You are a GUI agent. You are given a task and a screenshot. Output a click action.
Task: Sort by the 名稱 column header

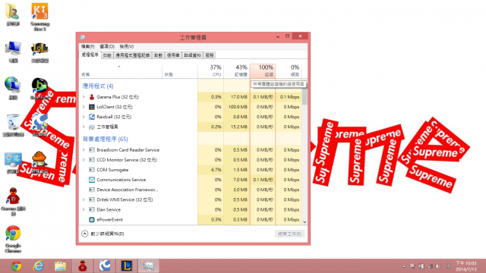pos(121,71)
